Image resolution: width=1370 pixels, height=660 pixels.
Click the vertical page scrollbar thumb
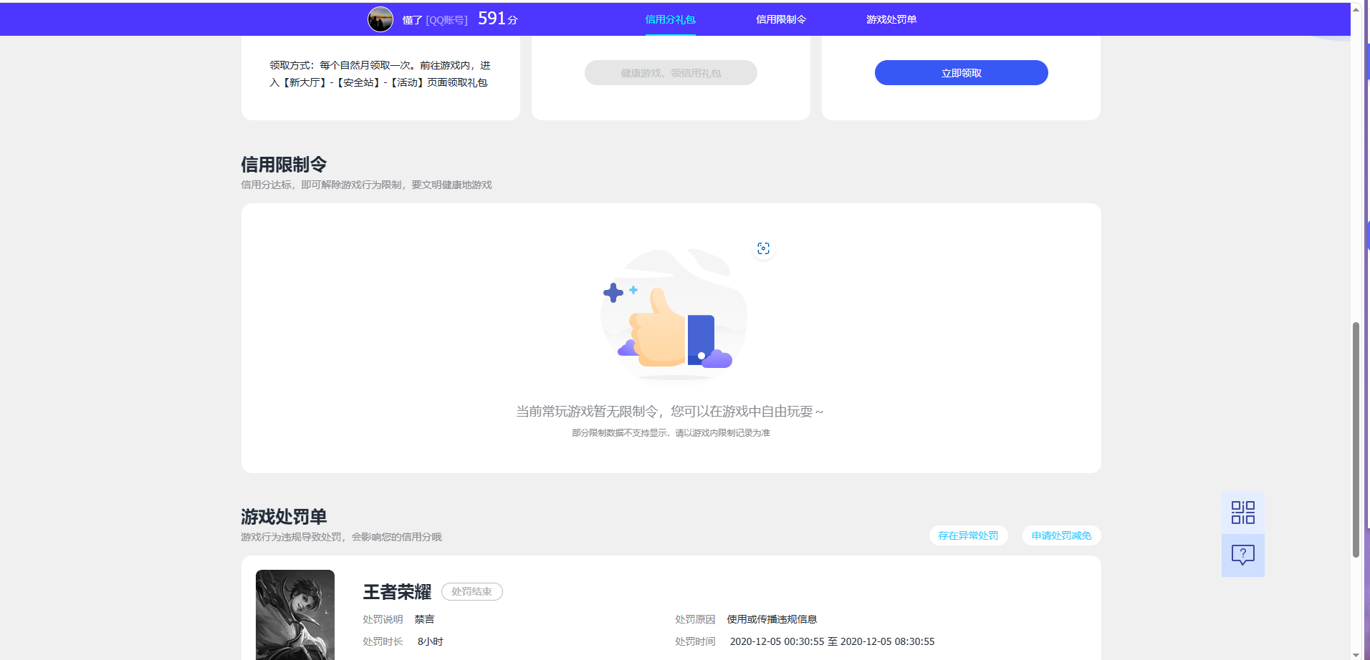[x=1356, y=440]
